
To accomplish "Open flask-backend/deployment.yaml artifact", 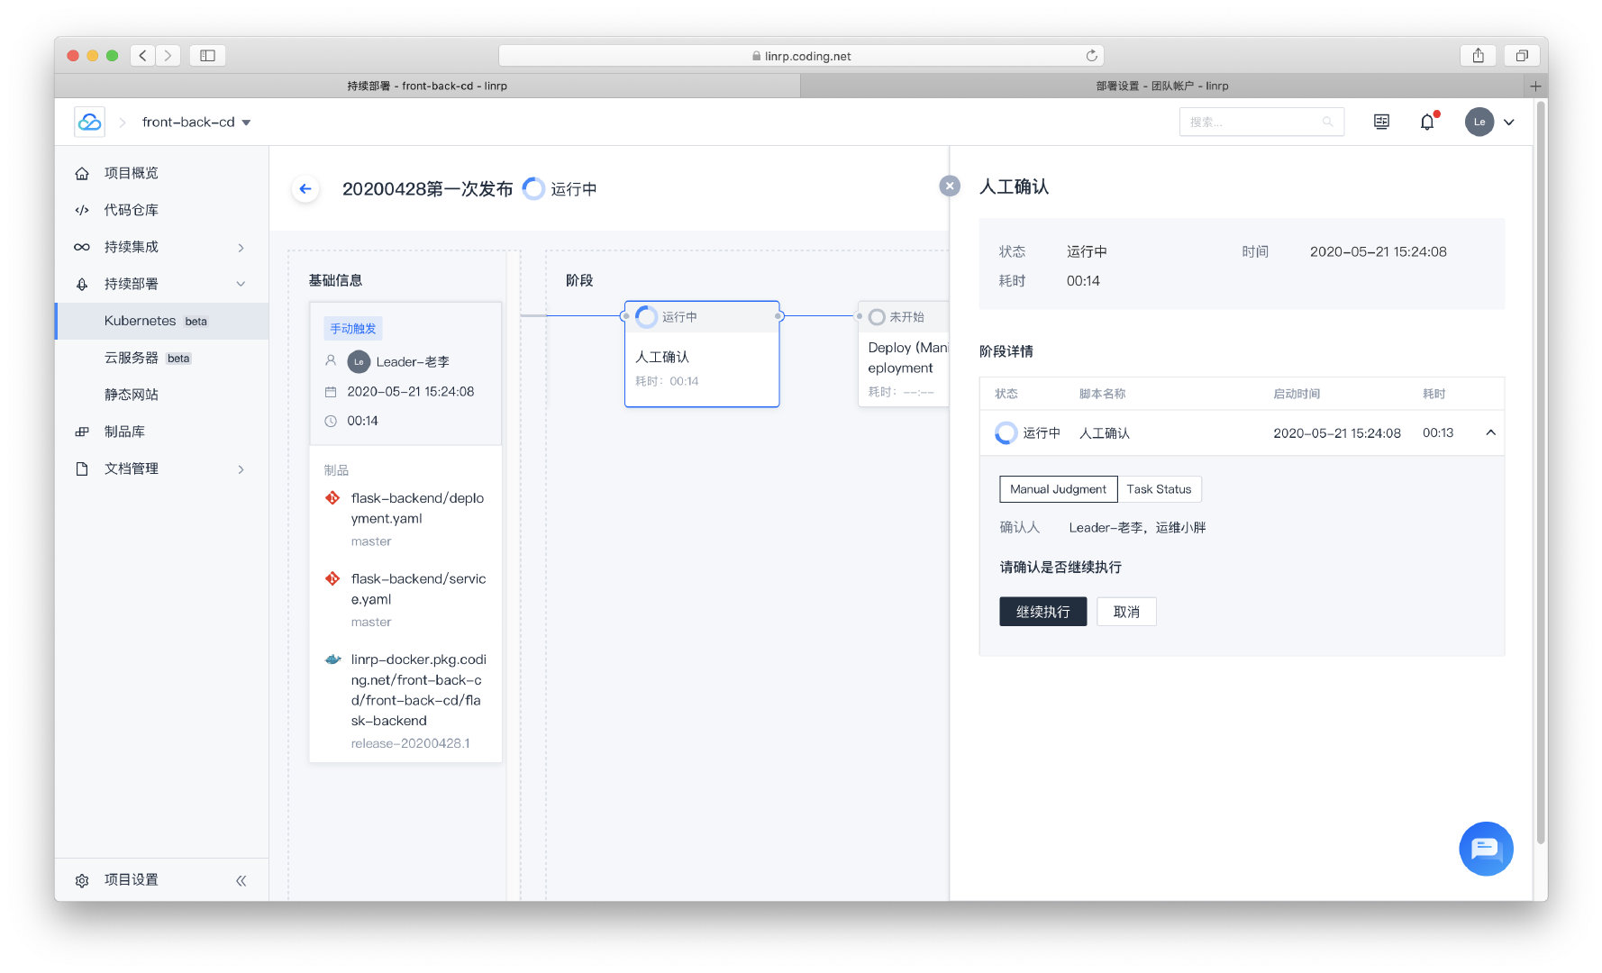I will point(417,508).
